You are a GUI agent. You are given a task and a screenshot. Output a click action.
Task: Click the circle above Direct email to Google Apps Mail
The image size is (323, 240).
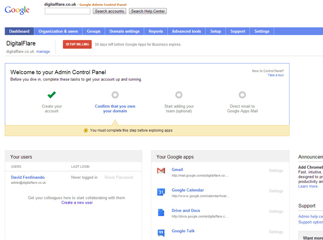point(242,95)
